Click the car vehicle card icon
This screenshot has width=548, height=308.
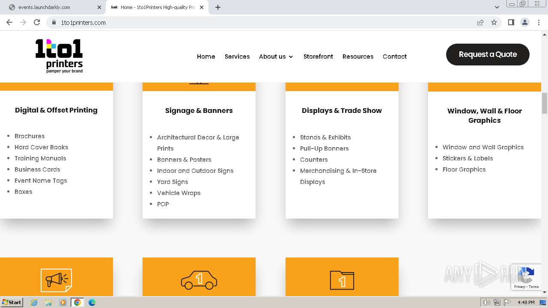point(199,280)
